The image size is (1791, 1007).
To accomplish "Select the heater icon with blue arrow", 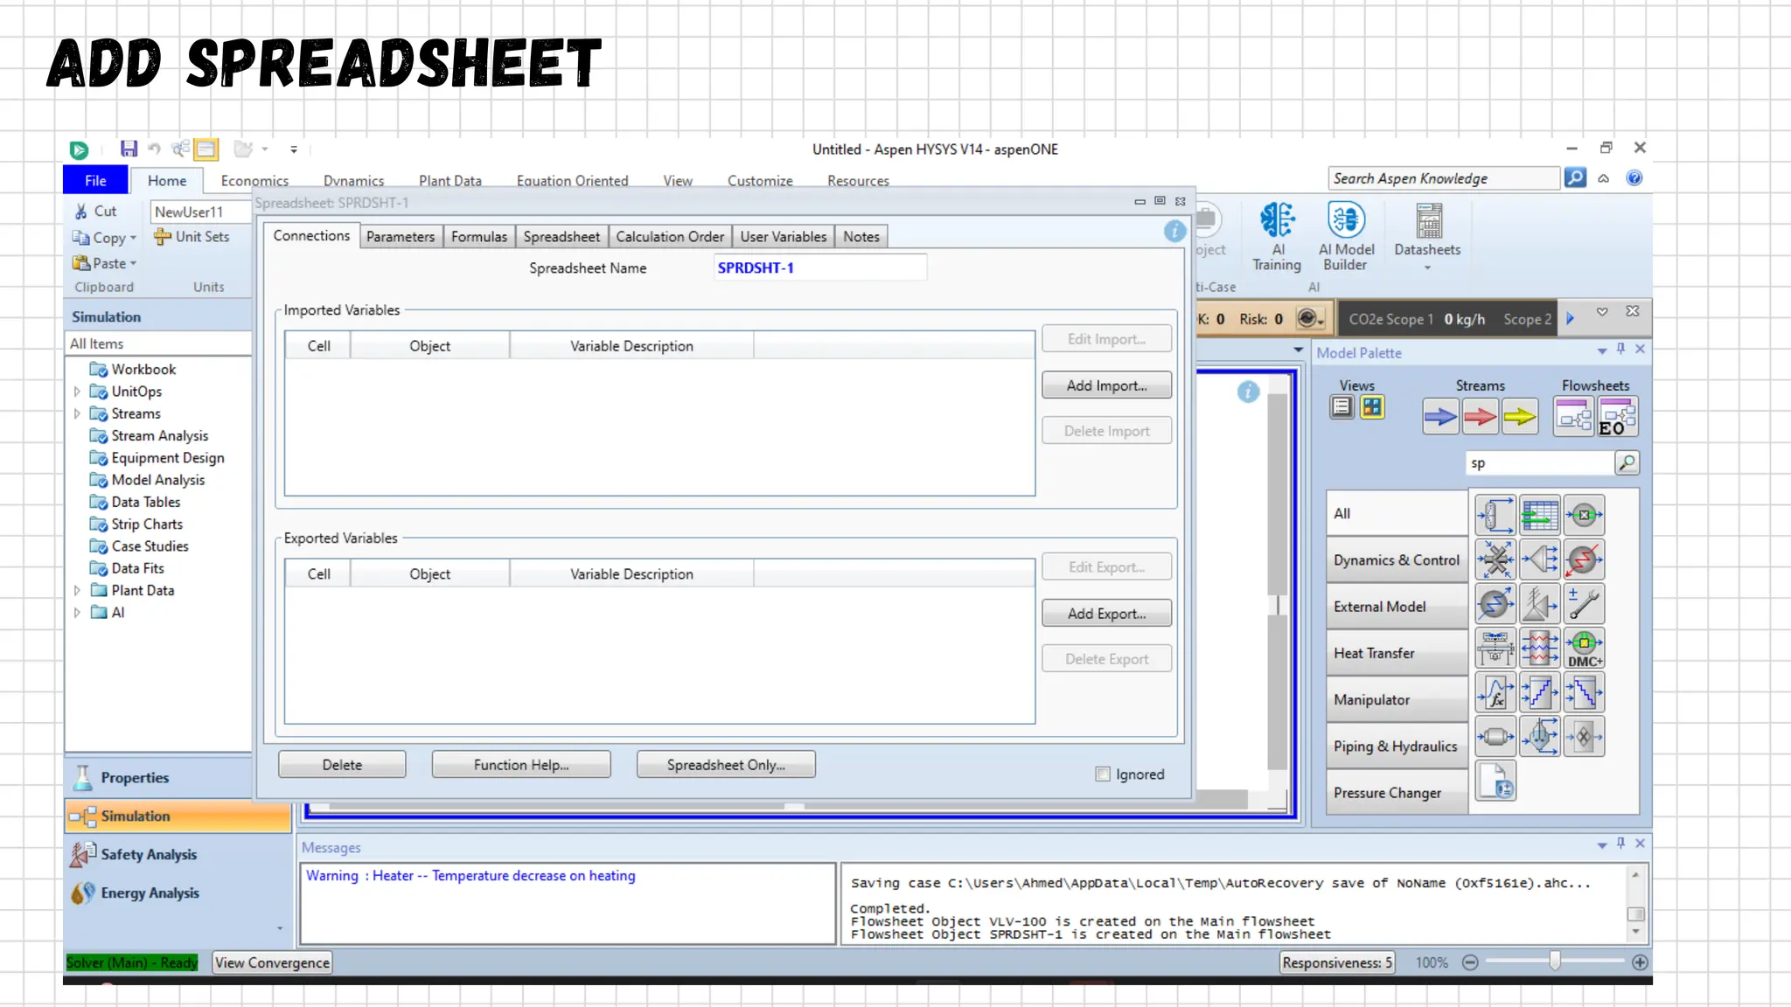I will [x=1495, y=604].
